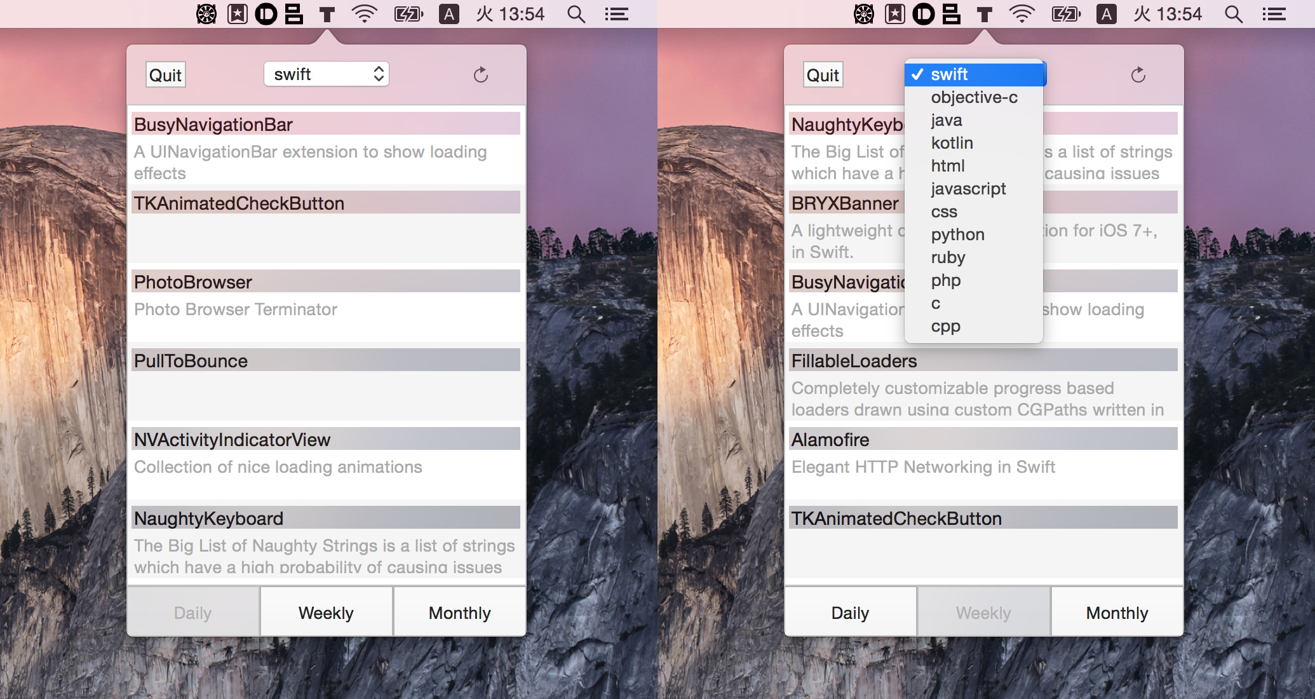Screen dimensions: 1315x699
Task: Click the input source A icon on right
Action: pos(1107,14)
